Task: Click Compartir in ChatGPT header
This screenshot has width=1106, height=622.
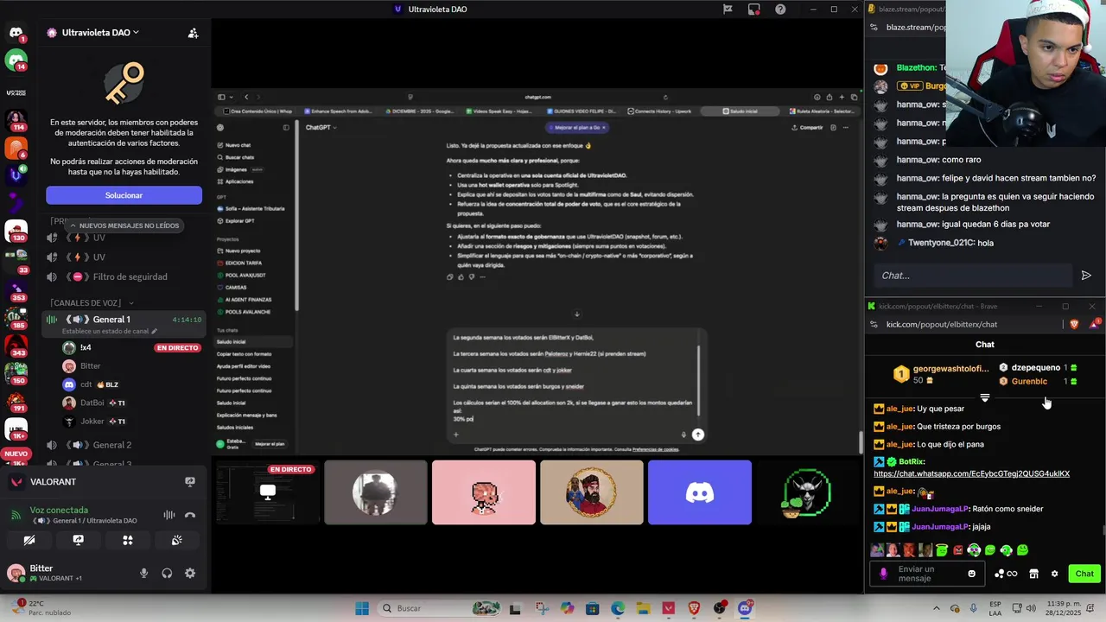Action: [807, 127]
